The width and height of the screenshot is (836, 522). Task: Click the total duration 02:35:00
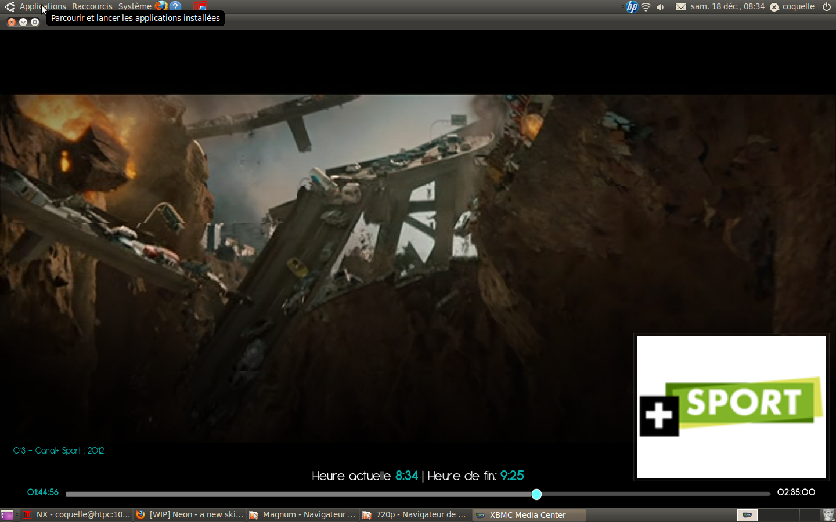point(796,492)
